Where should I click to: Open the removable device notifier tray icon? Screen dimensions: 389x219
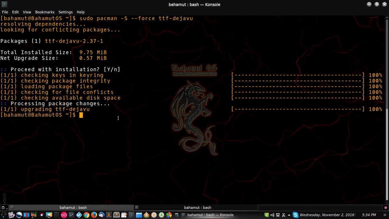278,215
